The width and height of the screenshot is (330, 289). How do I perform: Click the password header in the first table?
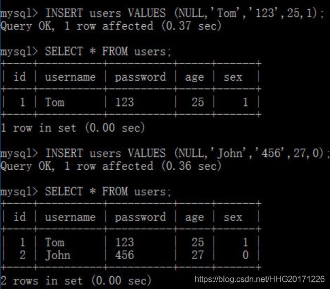point(141,77)
